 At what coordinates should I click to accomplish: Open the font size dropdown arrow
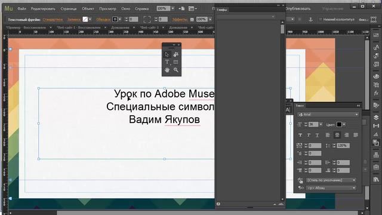click(321, 125)
